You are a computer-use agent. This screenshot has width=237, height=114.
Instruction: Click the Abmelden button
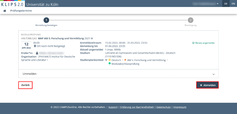click(x=207, y=85)
